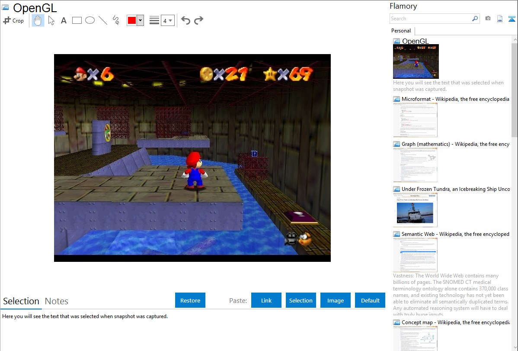The image size is (518, 351).
Task: Redo the last undone edit
Action: pyautogui.click(x=198, y=20)
